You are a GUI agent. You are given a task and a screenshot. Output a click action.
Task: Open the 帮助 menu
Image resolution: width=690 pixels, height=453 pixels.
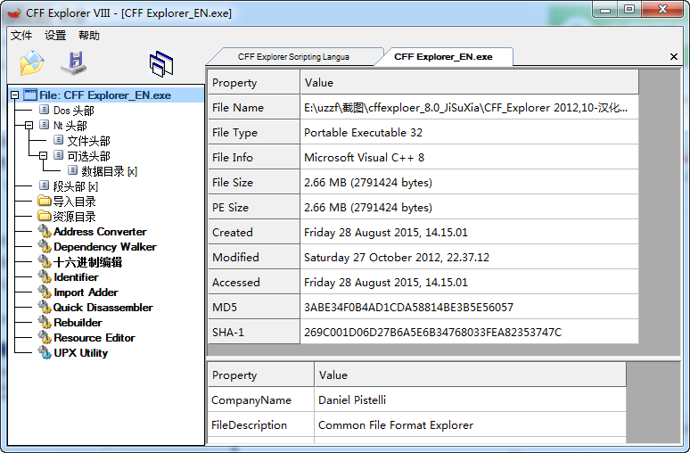point(89,36)
